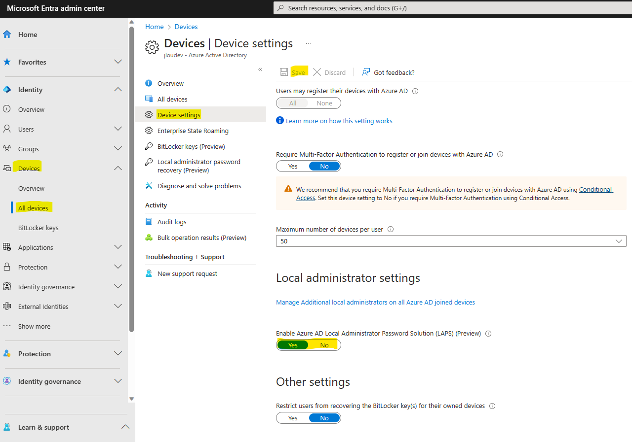632x442 pixels.
Task: Click the ellipsis next to Device settings title
Action: click(309, 43)
